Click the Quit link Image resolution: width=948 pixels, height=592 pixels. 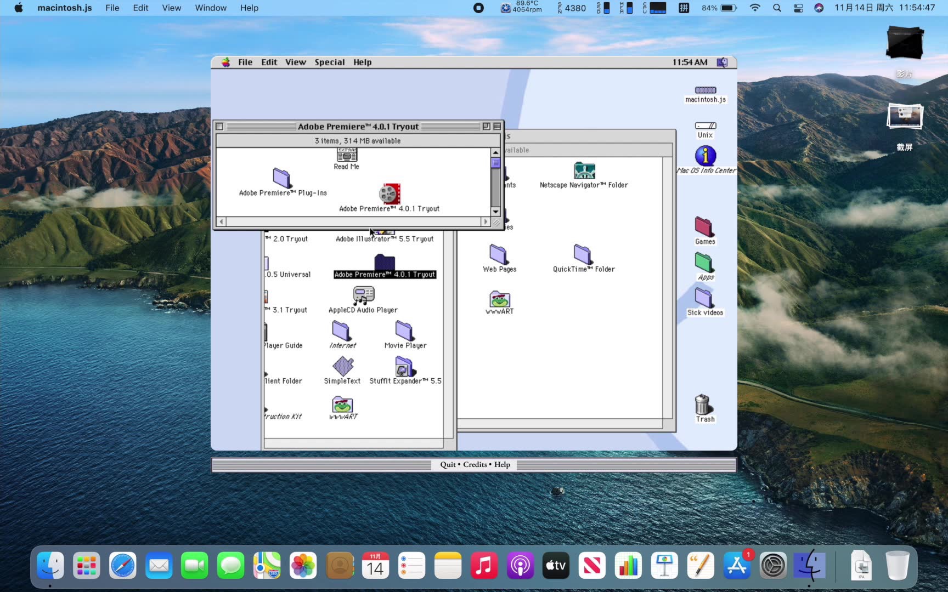pos(448,464)
